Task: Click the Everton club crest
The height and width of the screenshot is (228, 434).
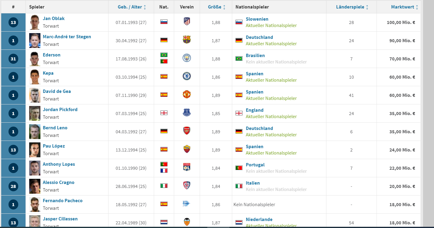Action: click(187, 112)
